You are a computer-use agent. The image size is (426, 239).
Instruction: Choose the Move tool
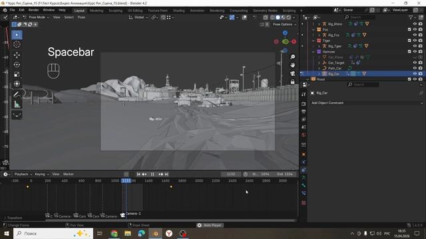pyautogui.click(x=17, y=55)
